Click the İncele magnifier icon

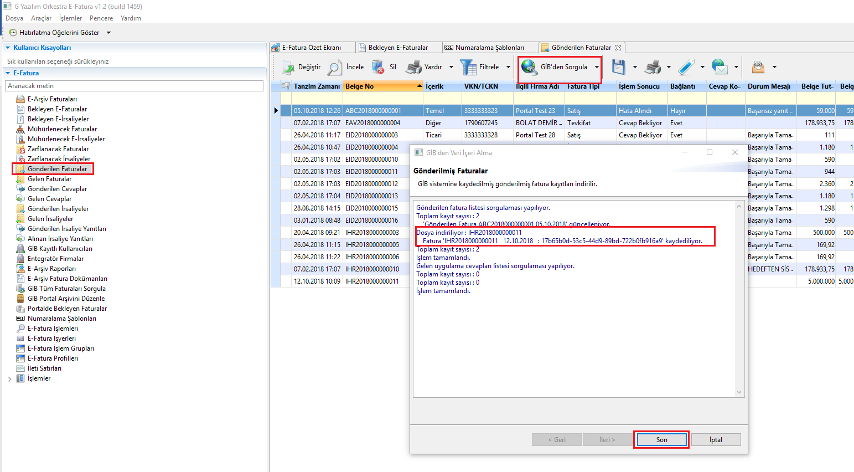[x=335, y=68]
